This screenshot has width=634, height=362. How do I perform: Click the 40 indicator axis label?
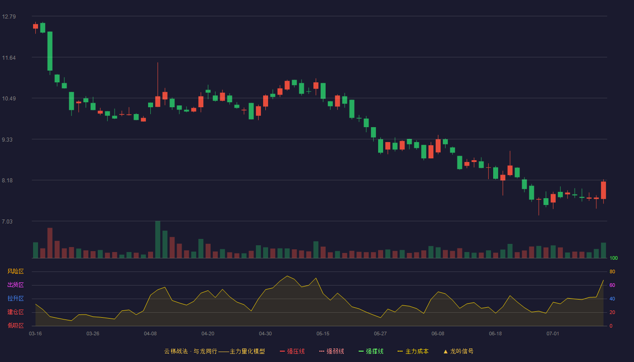pyautogui.click(x=612, y=299)
